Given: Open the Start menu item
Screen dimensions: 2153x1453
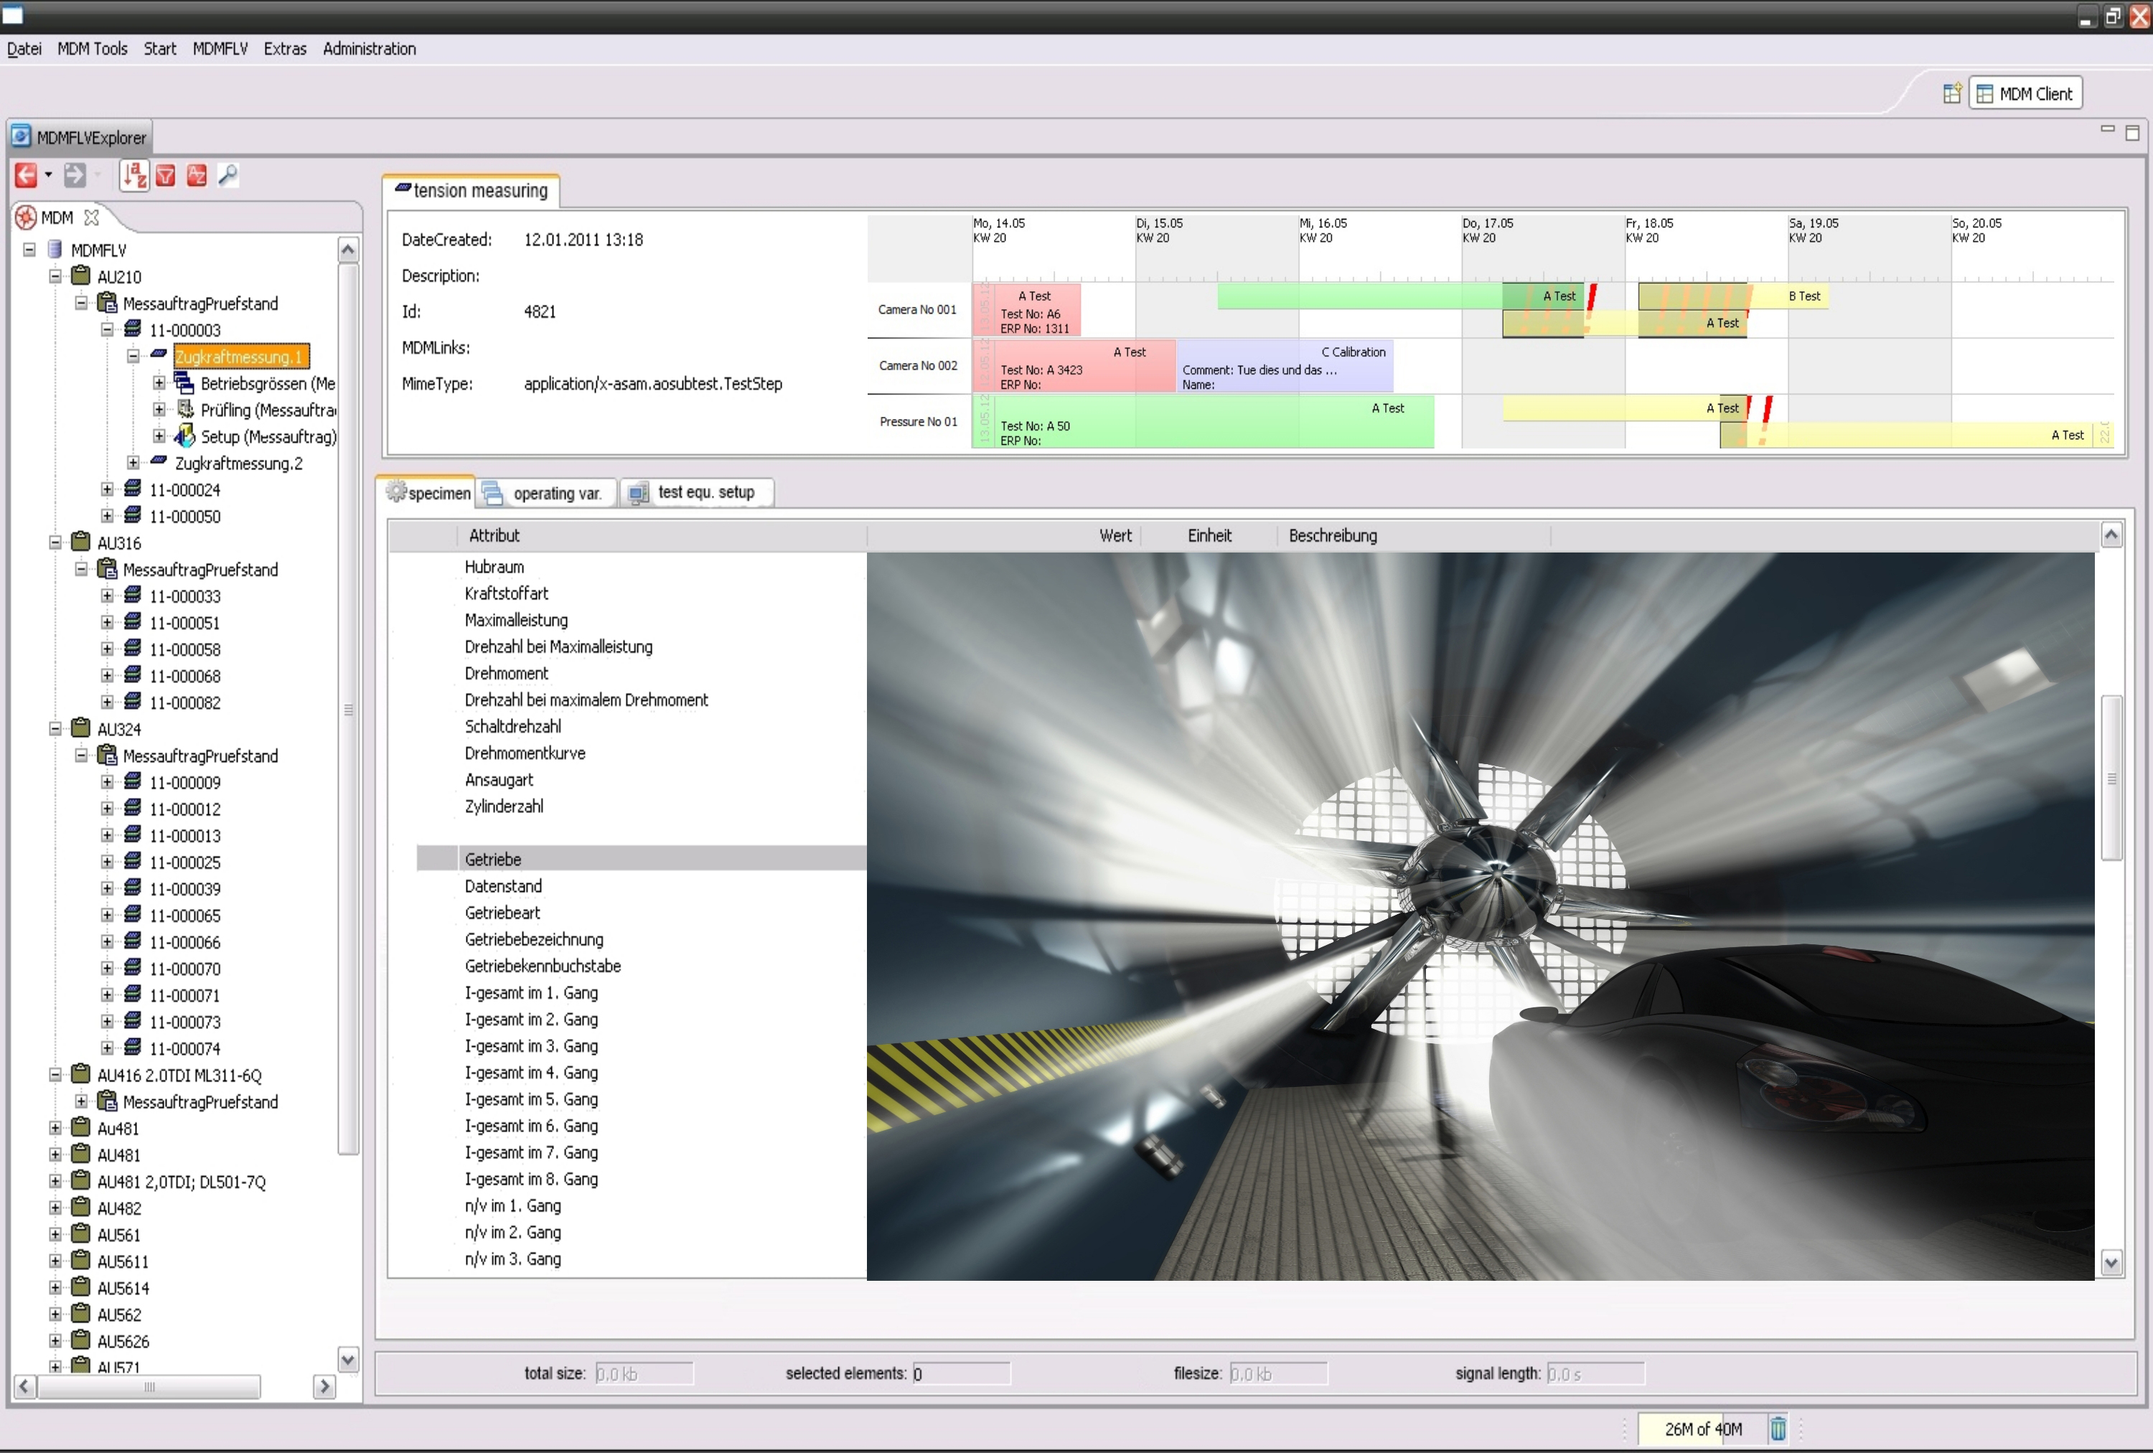Looking at the screenshot, I should (x=159, y=49).
